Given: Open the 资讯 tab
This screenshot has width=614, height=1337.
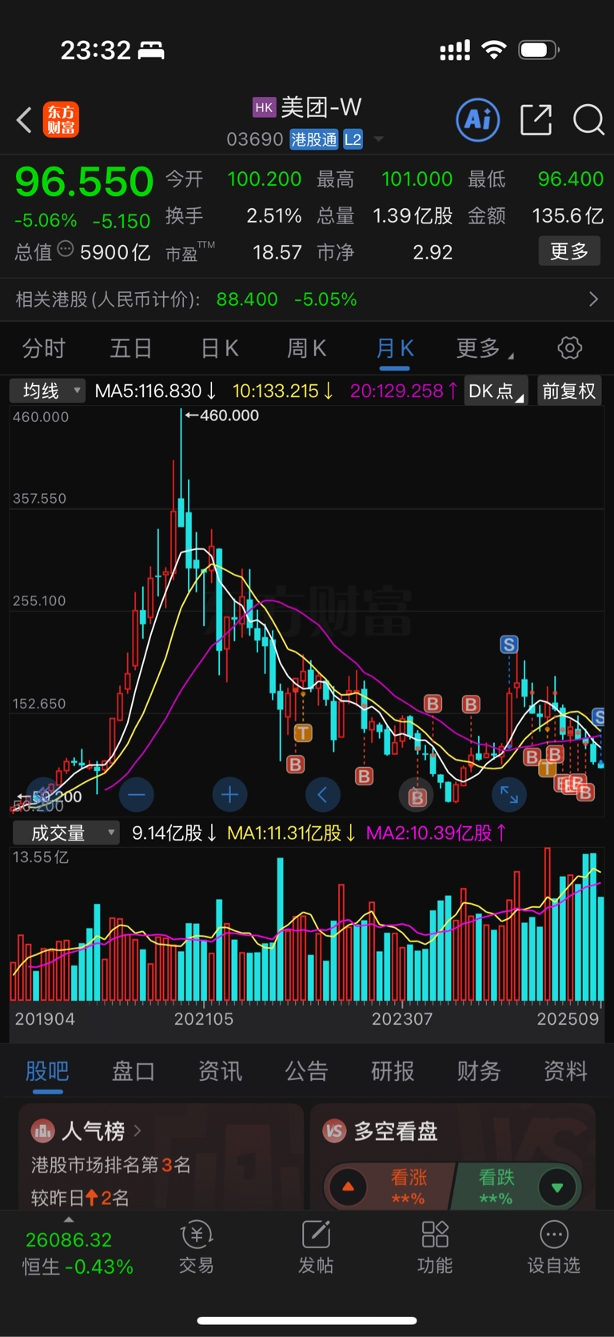Looking at the screenshot, I should tap(220, 1070).
